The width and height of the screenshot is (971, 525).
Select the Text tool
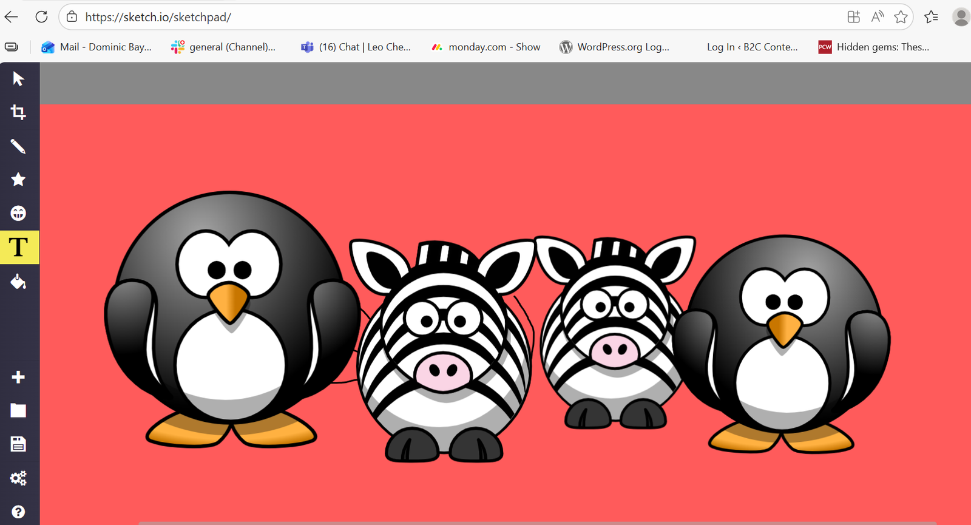19,248
